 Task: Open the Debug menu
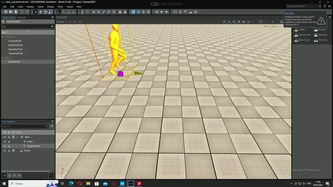pyautogui.click(x=50, y=7)
